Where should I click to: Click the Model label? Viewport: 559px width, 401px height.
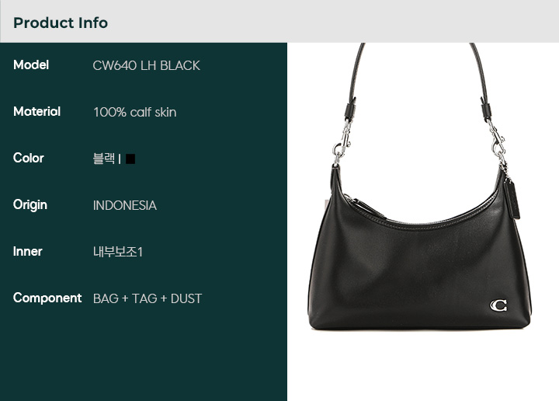click(x=31, y=65)
